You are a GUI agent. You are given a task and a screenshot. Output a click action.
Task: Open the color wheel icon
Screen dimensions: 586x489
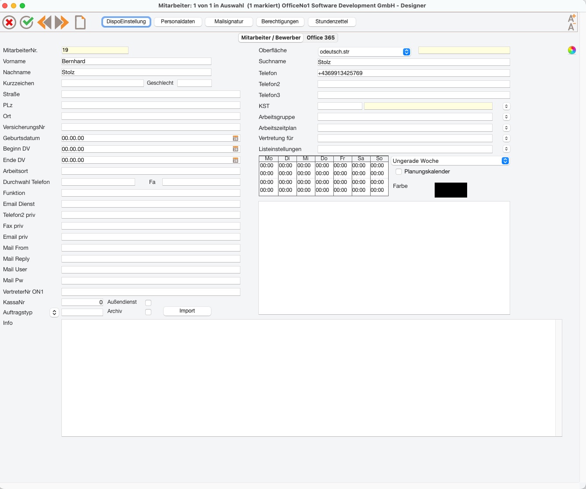(x=572, y=50)
